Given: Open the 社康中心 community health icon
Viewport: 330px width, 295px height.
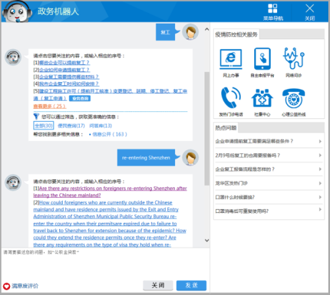Looking at the screenshot, I should pyautogui.click(x=262, y=98).
